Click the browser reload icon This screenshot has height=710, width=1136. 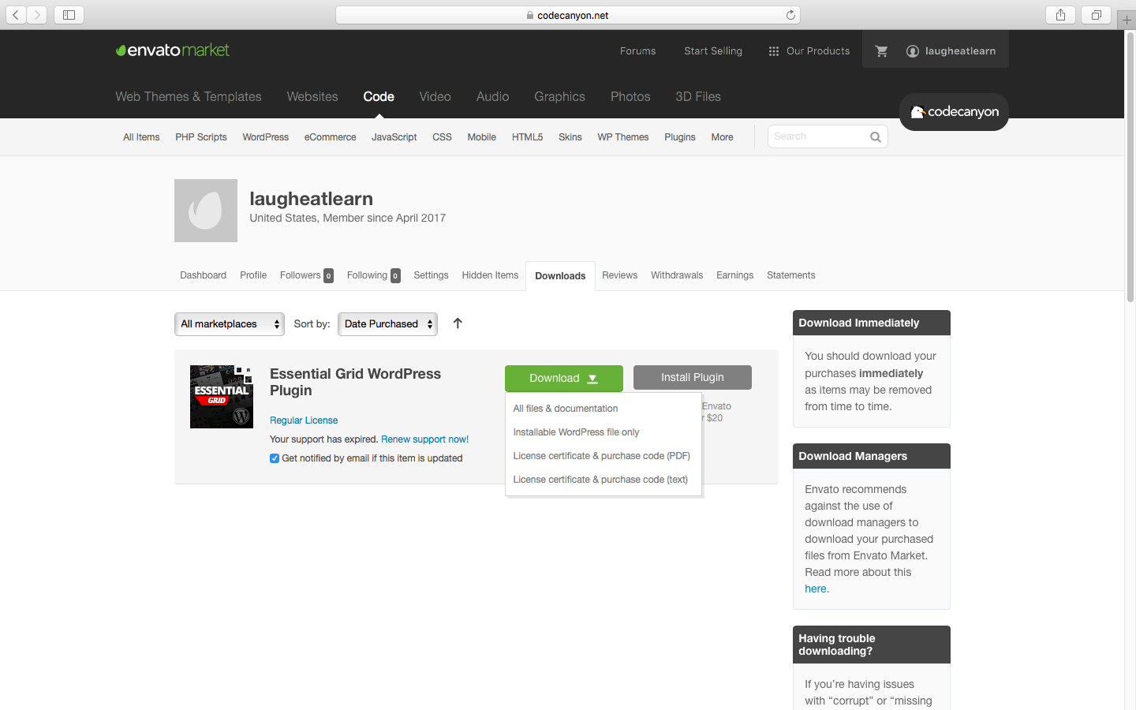pos(790,15)
